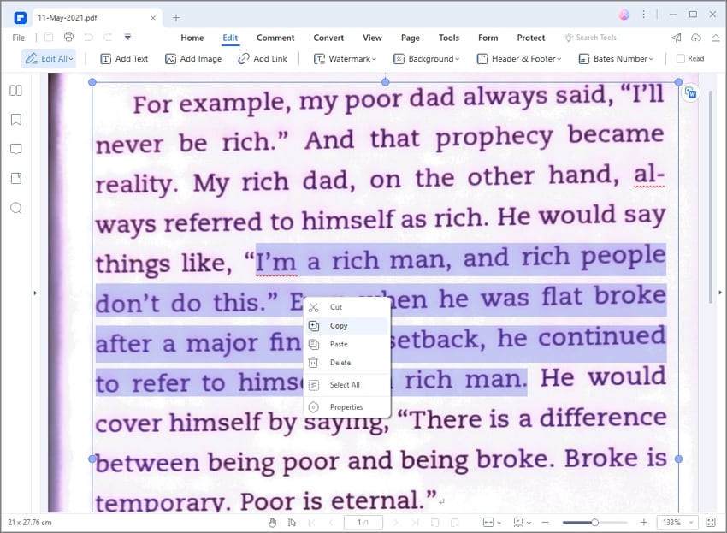The height and width of the screenshot is (533, 727).
Task: Switch to the Convert tab
Action: tap(328, 38)
